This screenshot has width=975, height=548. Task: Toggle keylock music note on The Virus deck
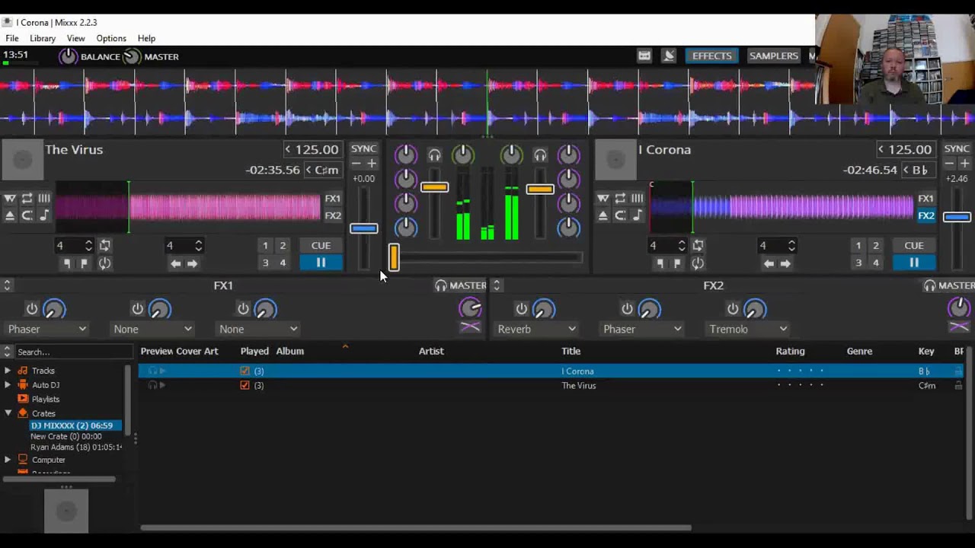click(44, 215)
